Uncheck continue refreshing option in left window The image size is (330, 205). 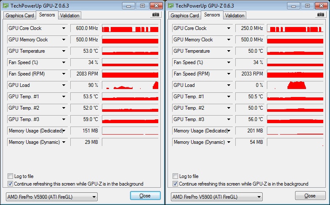(10, 184)
